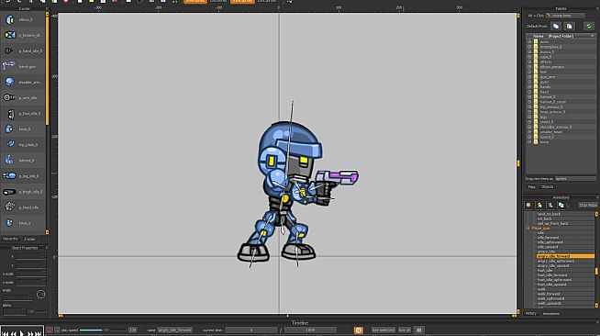Select the hip_plate_0 sprite row
The width and height of the screenshot is (600, 336).
(x=23, y=145)
